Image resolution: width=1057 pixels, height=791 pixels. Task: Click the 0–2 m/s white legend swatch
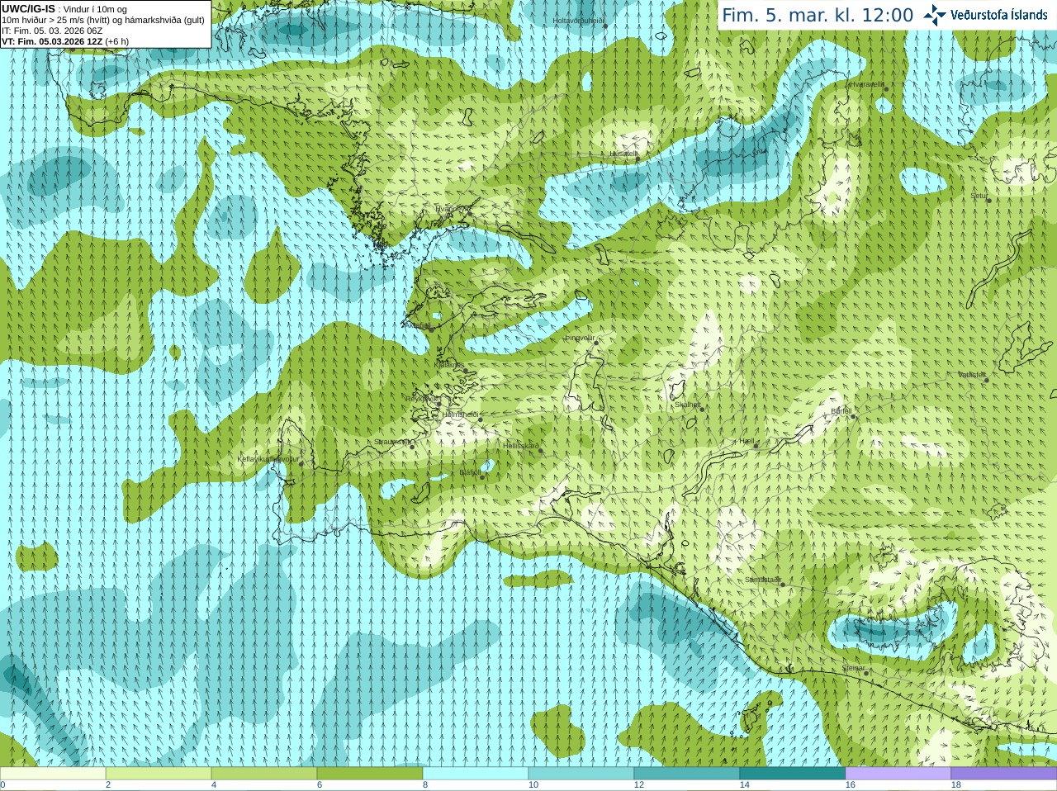pyautogui.click(x=53, y=774)
